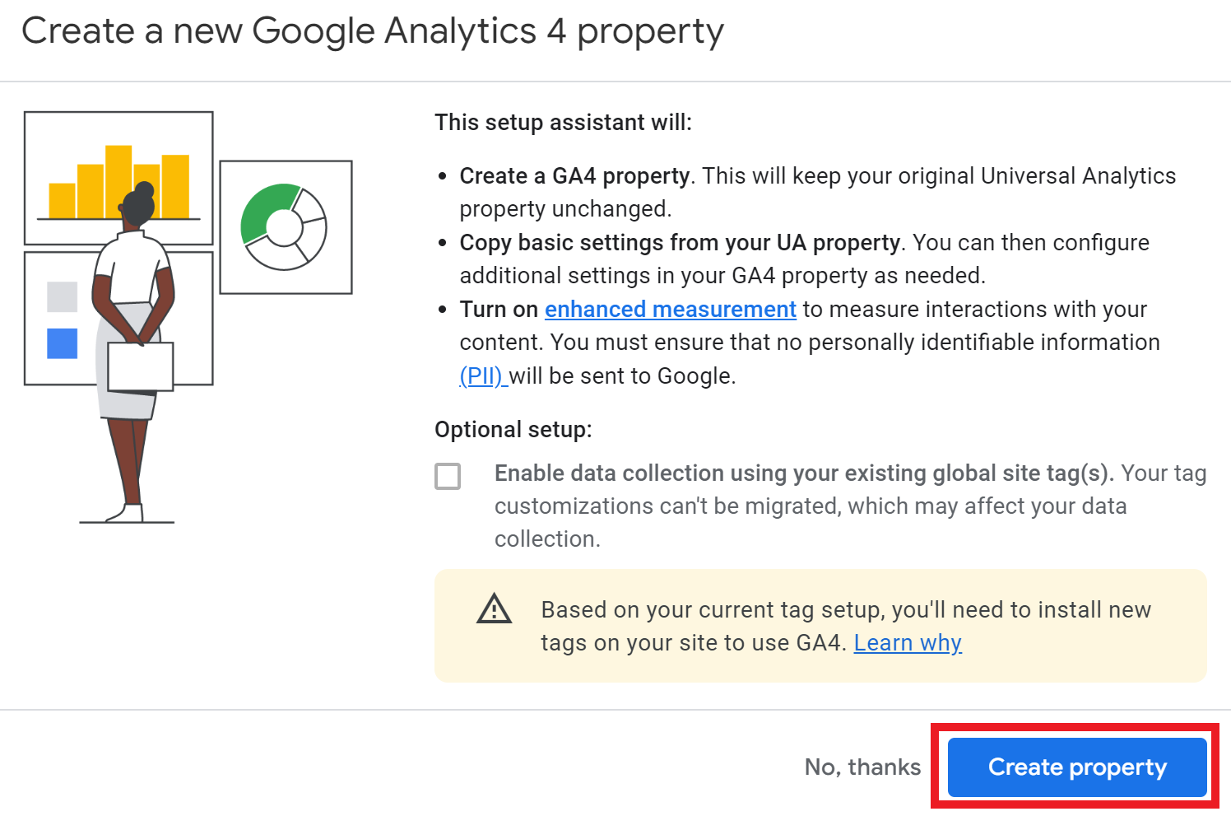The image size is (1231, 816).
Task: Open the (PII) link
Action: click(x=482, y=375)
